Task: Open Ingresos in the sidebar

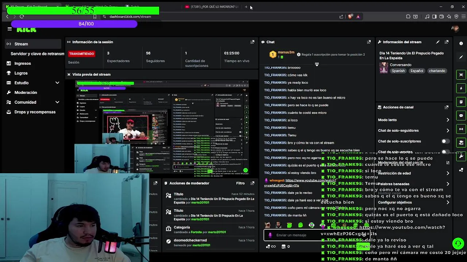Action: point(23,63)
